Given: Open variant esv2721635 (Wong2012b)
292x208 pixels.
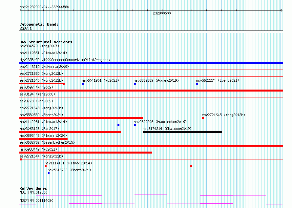Looking at the screenshot, I should coord(41,73).
